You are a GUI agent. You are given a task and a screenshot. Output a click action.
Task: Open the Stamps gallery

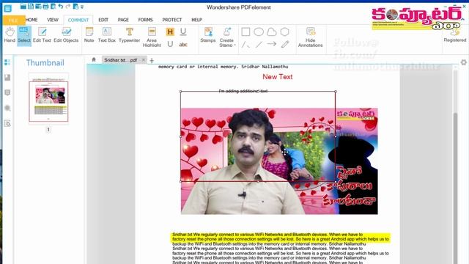pos(208,35)
